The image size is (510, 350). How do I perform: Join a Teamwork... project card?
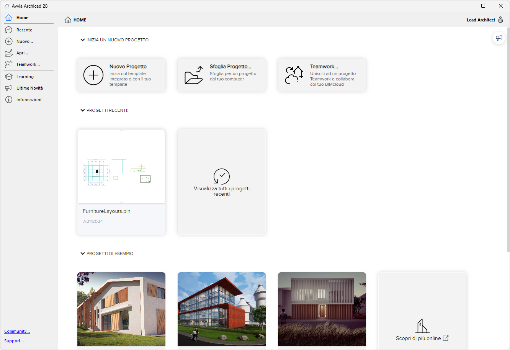322,75
